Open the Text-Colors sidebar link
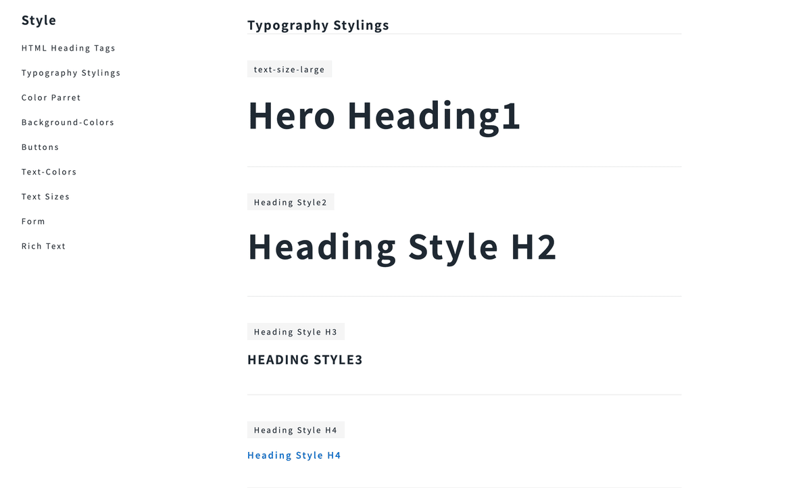This screenshot has width=811, height=488. [49, 172]
